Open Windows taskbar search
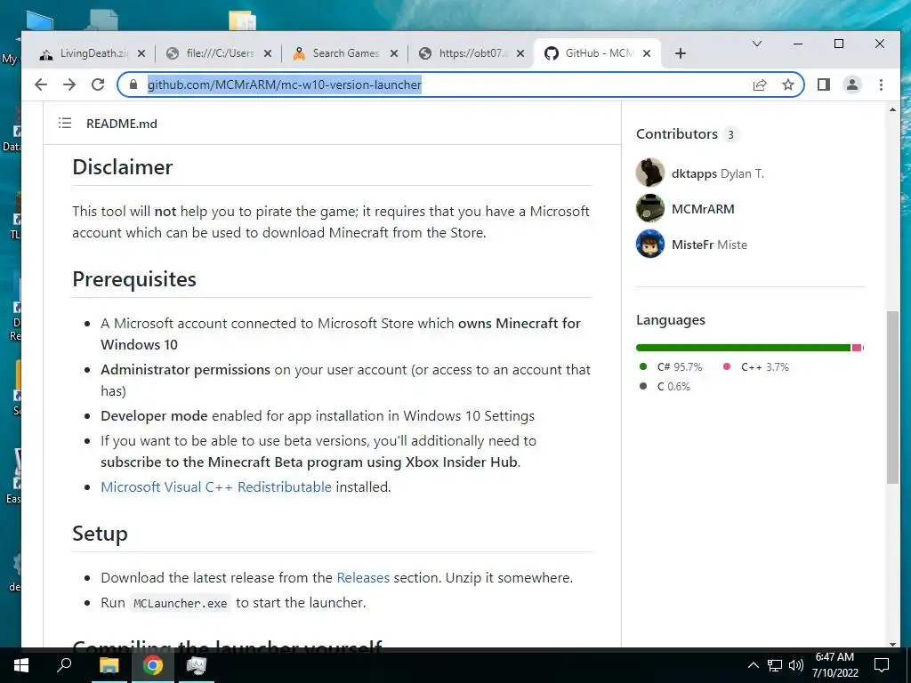 [64, 665]
